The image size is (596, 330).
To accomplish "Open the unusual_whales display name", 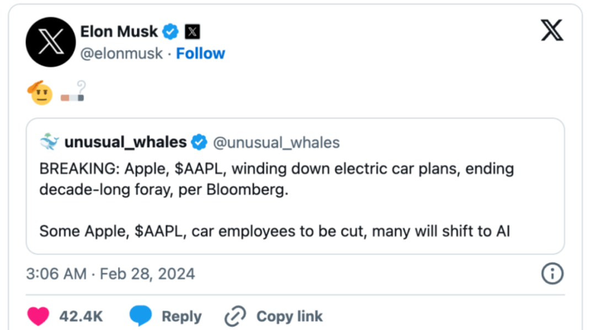I will pyautogui.click(x=125, y=142).
